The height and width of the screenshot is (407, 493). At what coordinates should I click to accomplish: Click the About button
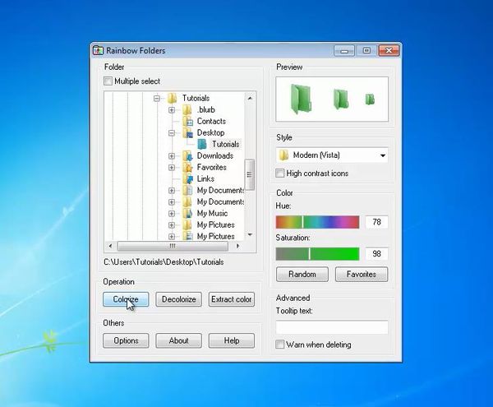178,340
